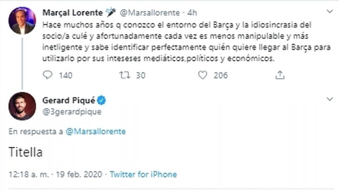Share the tweet via the upload icon

pos(280,75)
